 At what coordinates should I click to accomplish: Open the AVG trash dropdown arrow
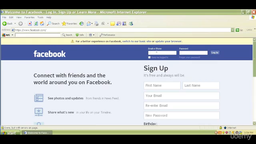94,35
